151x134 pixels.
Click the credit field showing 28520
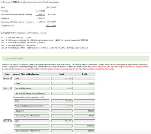tap(84, 93)
